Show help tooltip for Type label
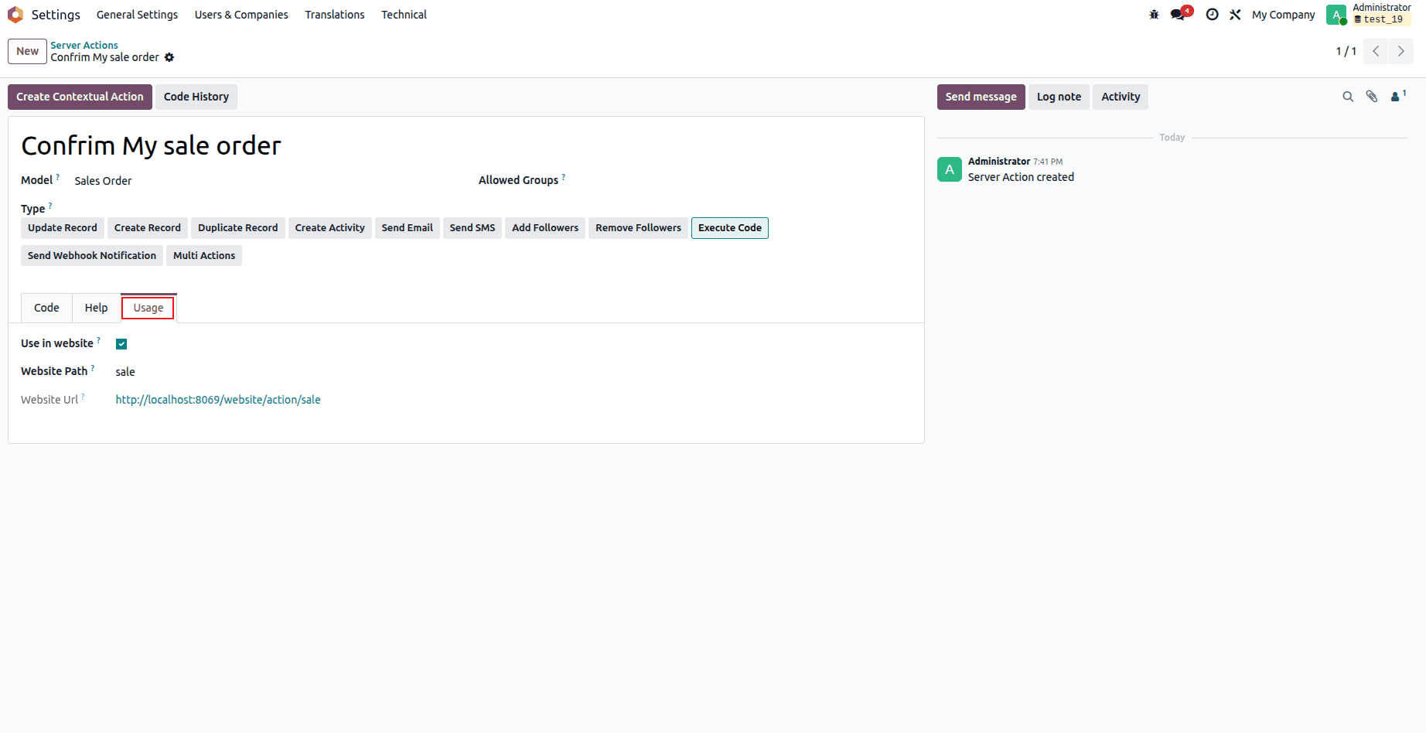The image size is (1426, 733). (50, 206)
